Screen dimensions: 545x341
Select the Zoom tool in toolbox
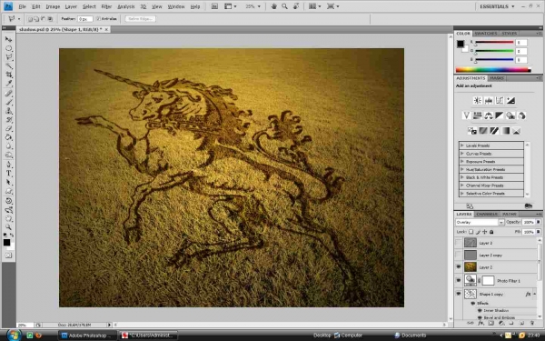(x=9, y=227)
